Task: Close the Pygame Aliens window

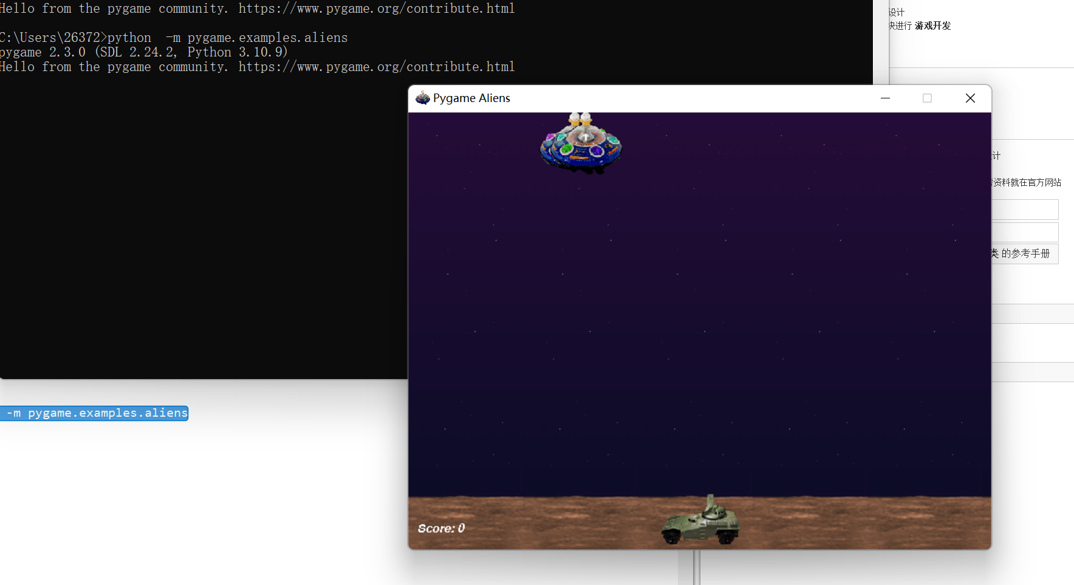Action: click(970, 98)
